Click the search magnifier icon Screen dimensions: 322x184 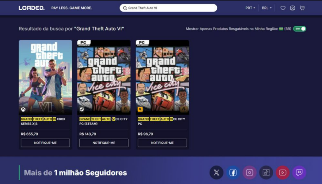pos(125,8)
